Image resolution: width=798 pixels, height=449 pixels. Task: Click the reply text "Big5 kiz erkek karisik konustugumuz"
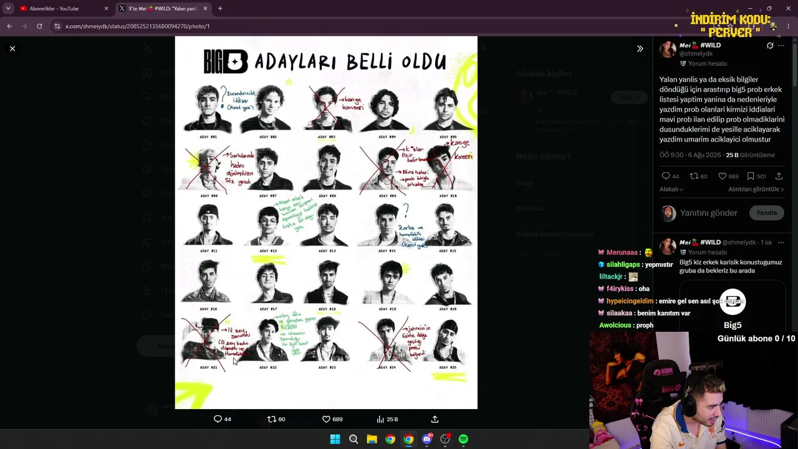pyautogui.click(x=731, y=266)
